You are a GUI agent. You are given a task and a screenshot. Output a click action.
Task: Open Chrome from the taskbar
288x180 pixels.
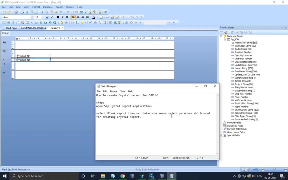tap(122, 176)
